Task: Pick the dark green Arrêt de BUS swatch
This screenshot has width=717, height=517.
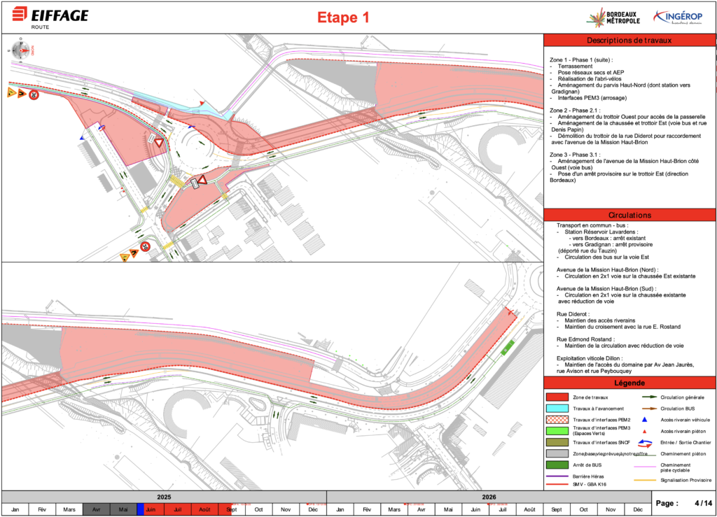Action: click(x=557, y=465)
